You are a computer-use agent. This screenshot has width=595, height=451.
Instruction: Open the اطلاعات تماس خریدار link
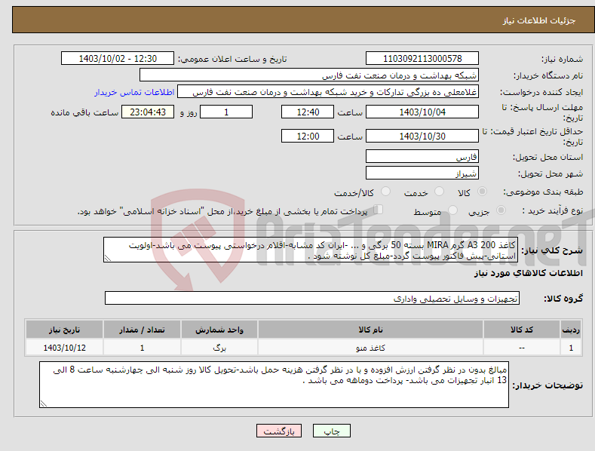[134, 92]
